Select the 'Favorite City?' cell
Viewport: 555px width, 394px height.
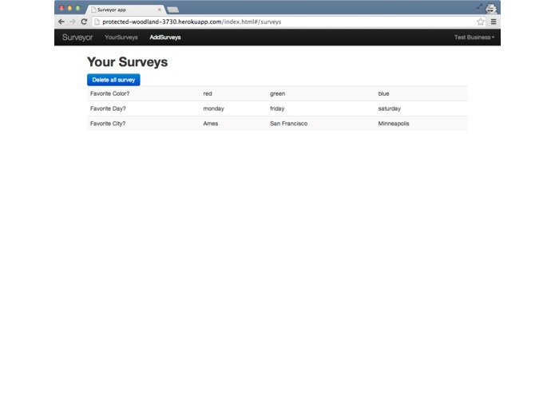[144, 124]
